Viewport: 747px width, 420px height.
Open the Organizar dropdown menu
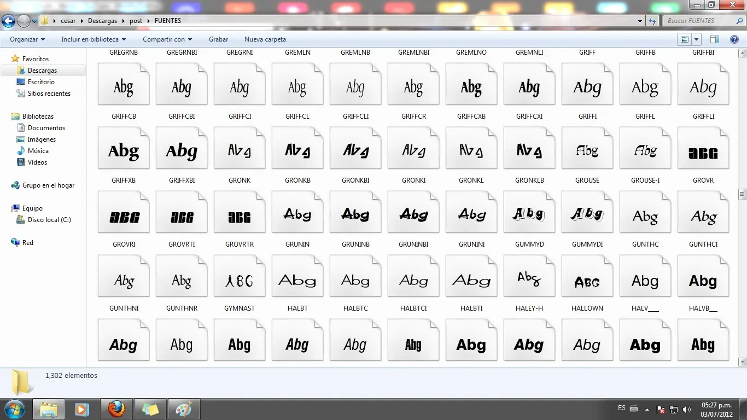(27, 39)
